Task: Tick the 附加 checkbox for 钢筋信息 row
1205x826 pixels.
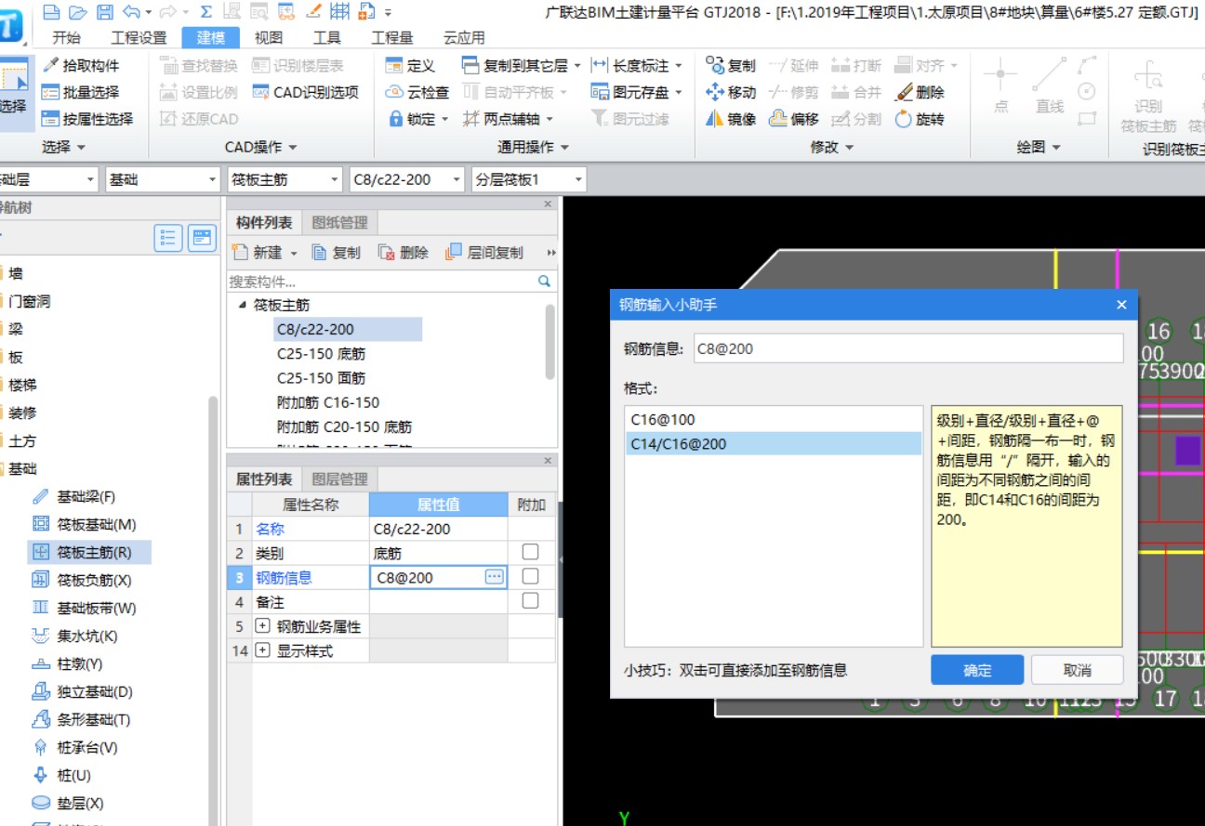Action: (x=530, y=576)
